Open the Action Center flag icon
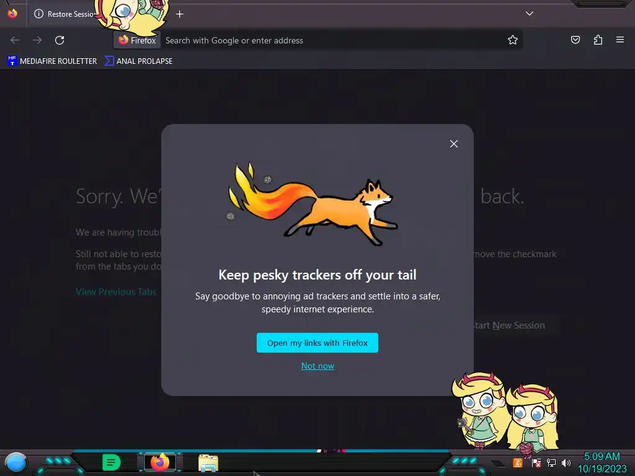Viewport: 635px width, 476px height. pyautogui.click(x=536, y=462)
